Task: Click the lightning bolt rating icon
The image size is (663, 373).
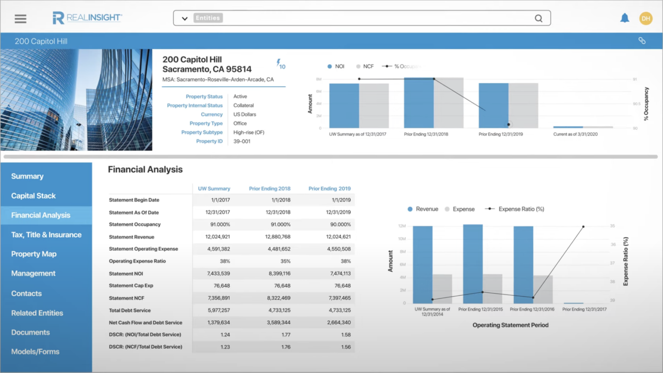Action: tap(278, 63)
